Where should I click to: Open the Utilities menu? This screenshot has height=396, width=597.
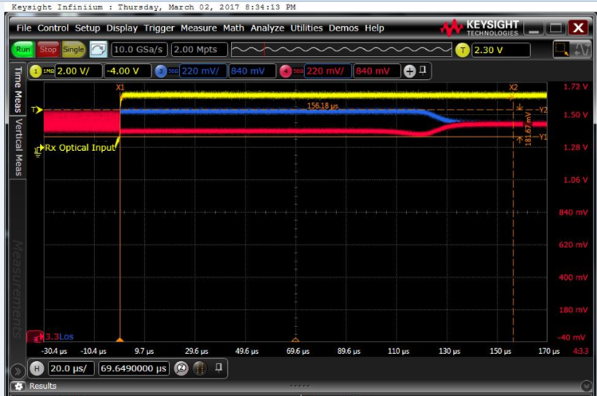(x=306, y=28)
